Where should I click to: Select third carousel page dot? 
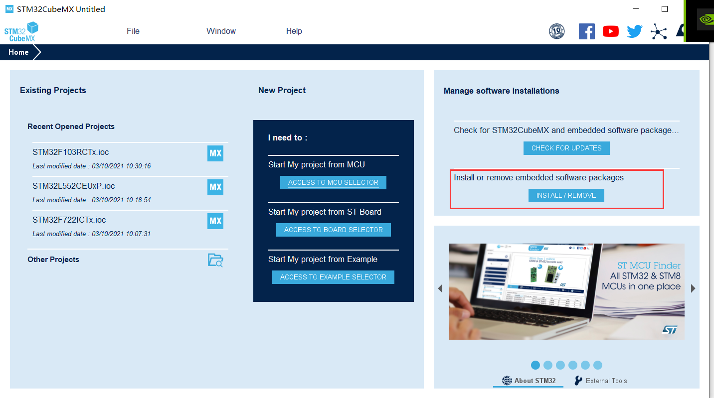point(560,365)
